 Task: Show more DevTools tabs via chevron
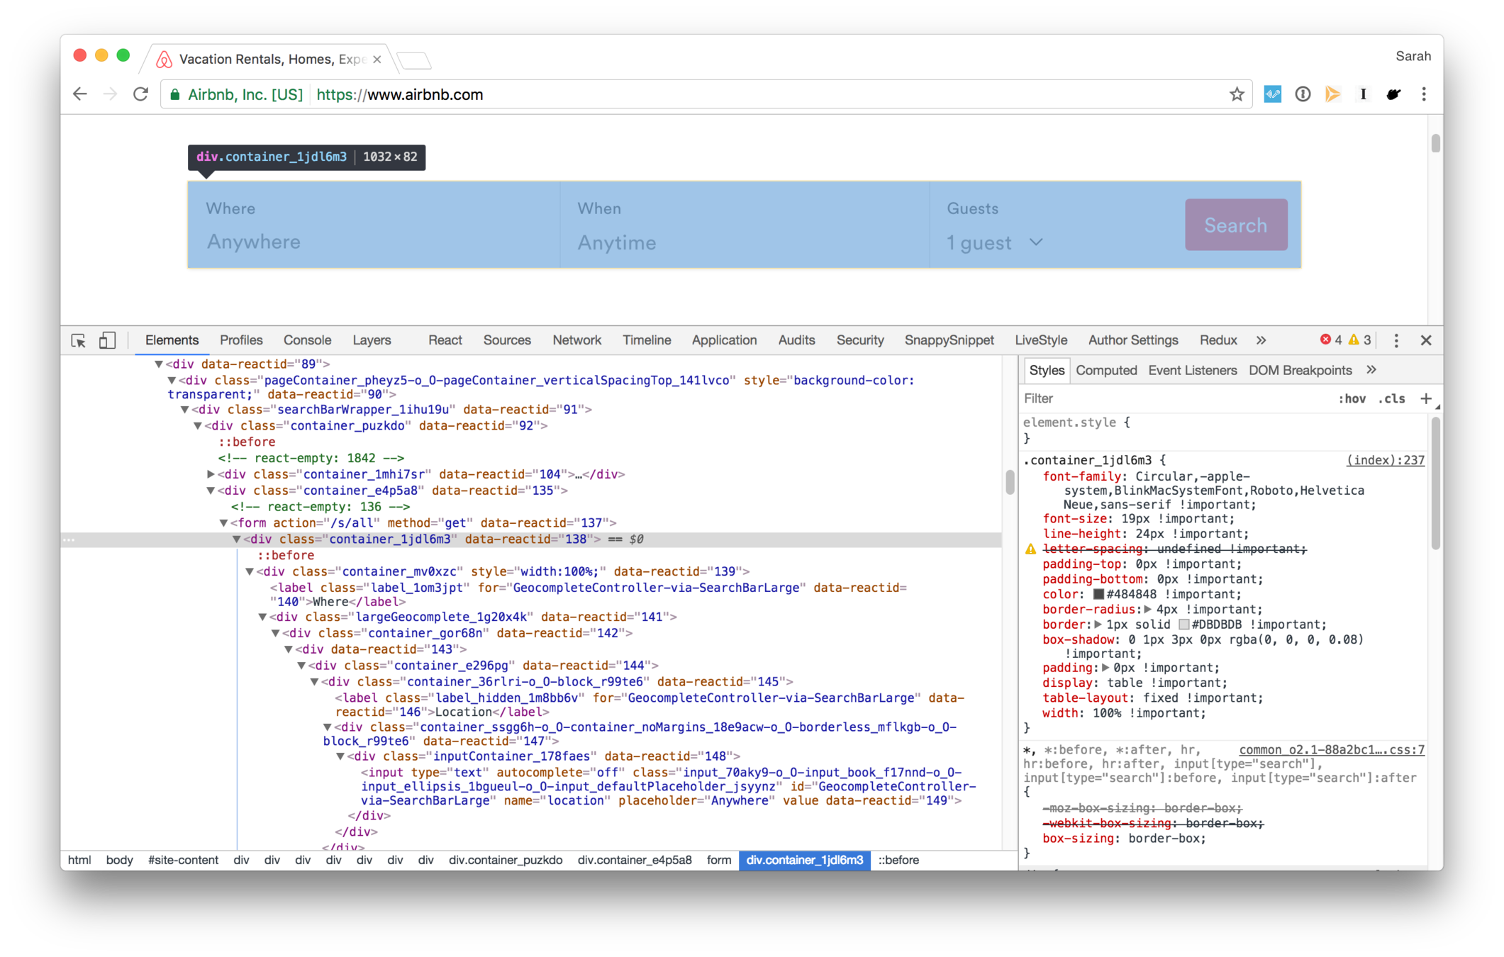pos(1261,340)
